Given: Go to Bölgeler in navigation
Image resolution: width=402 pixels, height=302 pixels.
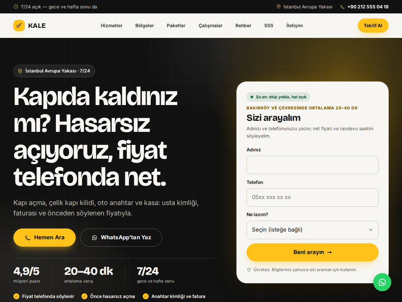Looking at the screenshot, I should [x=145, y=26].
